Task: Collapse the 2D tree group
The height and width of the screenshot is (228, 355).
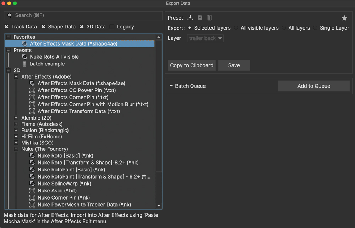Action: pyautogui.click(x=9, y=70)
